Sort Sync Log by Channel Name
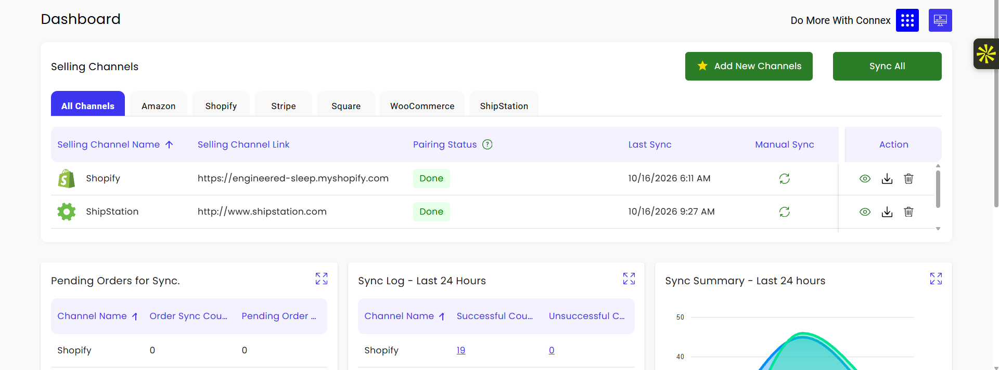Screen dimensions: 999x370 click(404, 316)
